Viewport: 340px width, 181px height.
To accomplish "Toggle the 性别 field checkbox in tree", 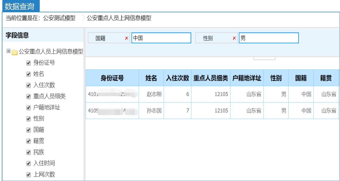I will (x=29, y=119).
